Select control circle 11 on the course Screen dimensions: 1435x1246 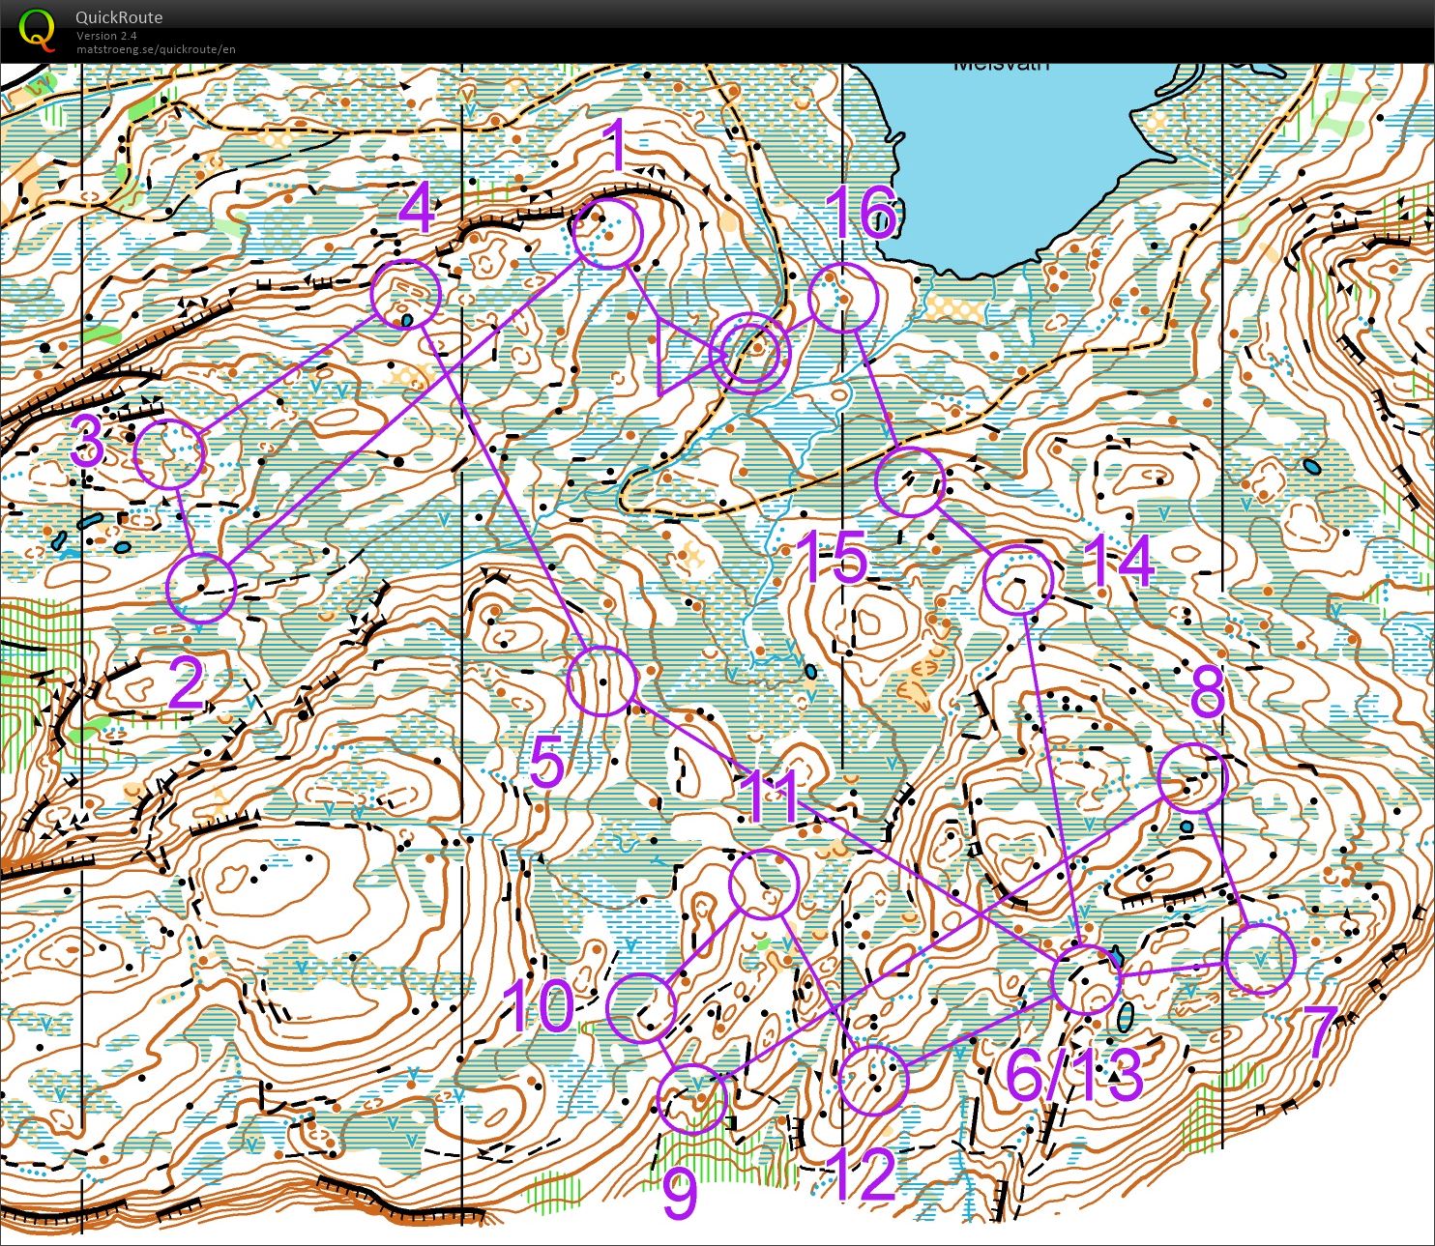(764, 884)
